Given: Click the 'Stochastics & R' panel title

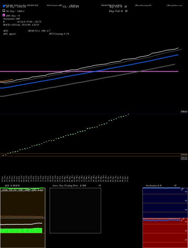Looking at the screenshot, I should 153,186.
